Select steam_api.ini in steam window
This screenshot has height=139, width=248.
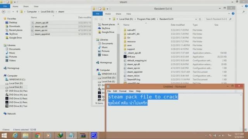[x=41, y=30]
